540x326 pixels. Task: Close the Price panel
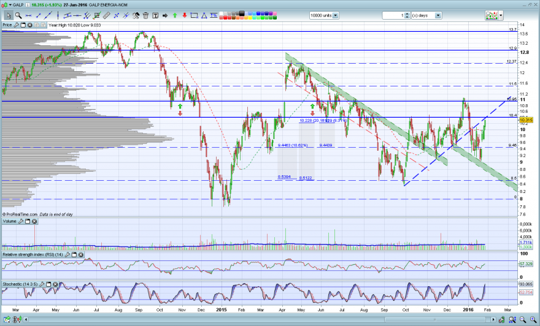pos(29,25)
